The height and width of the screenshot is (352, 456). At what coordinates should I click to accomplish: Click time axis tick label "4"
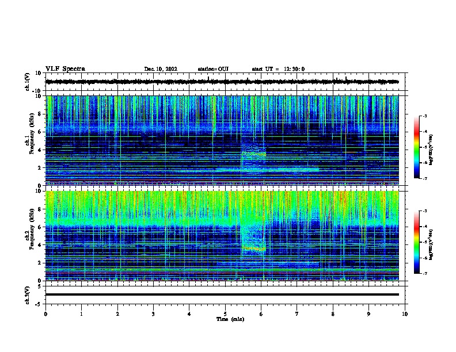[x=189, y=314]
